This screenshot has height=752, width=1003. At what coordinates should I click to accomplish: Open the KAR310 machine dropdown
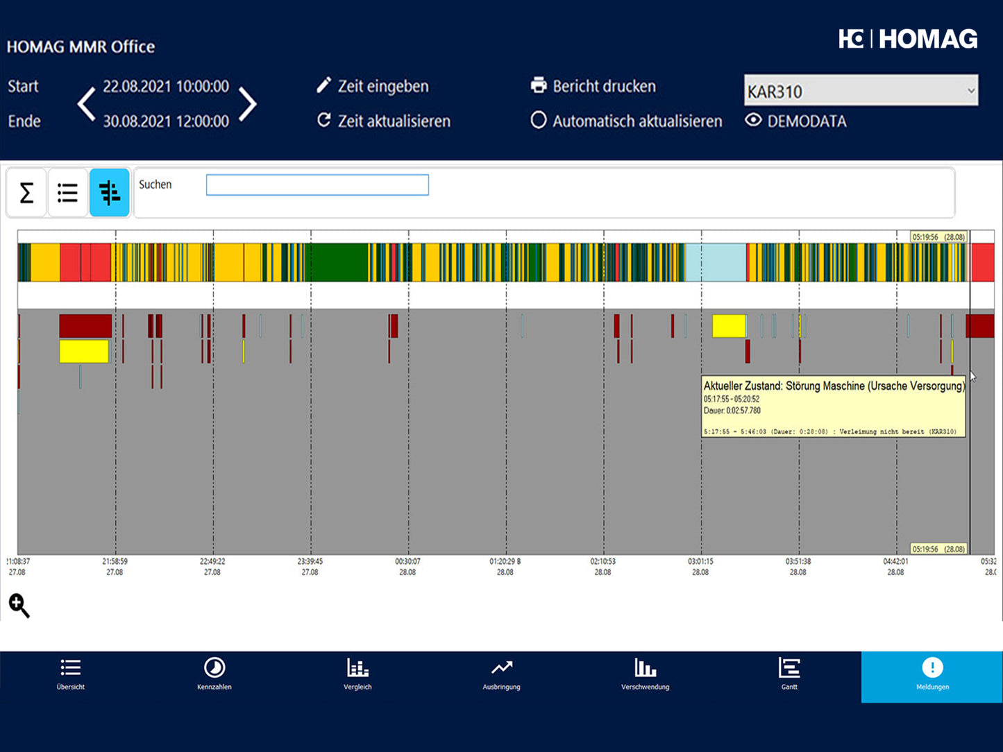coord(861,91)
